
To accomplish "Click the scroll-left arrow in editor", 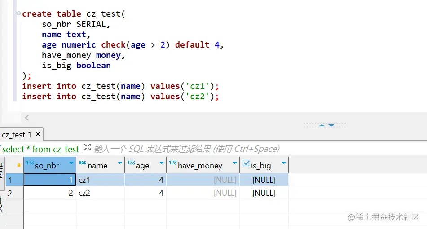I will click(x=26, y=118).
